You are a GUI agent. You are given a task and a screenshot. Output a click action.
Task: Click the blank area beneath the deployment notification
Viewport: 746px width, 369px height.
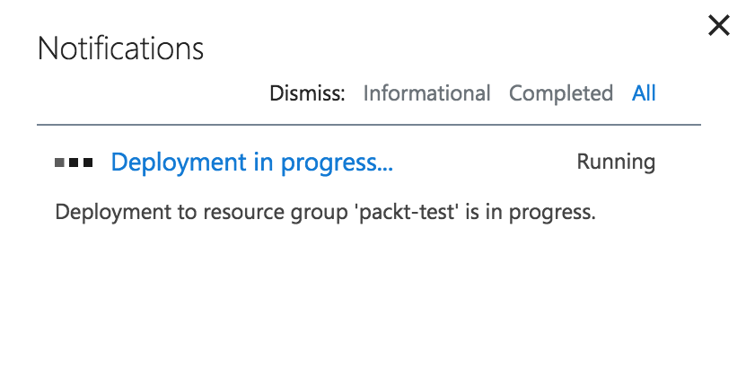[369, 294]
